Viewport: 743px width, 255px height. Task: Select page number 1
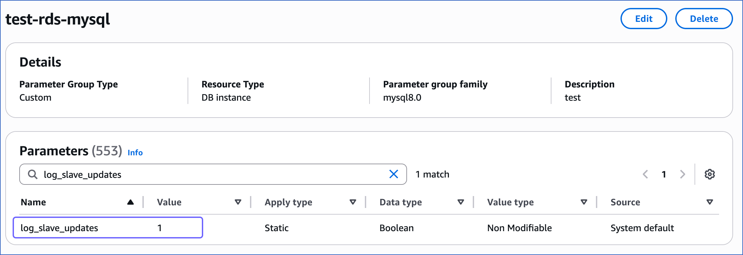click(664, 174)
